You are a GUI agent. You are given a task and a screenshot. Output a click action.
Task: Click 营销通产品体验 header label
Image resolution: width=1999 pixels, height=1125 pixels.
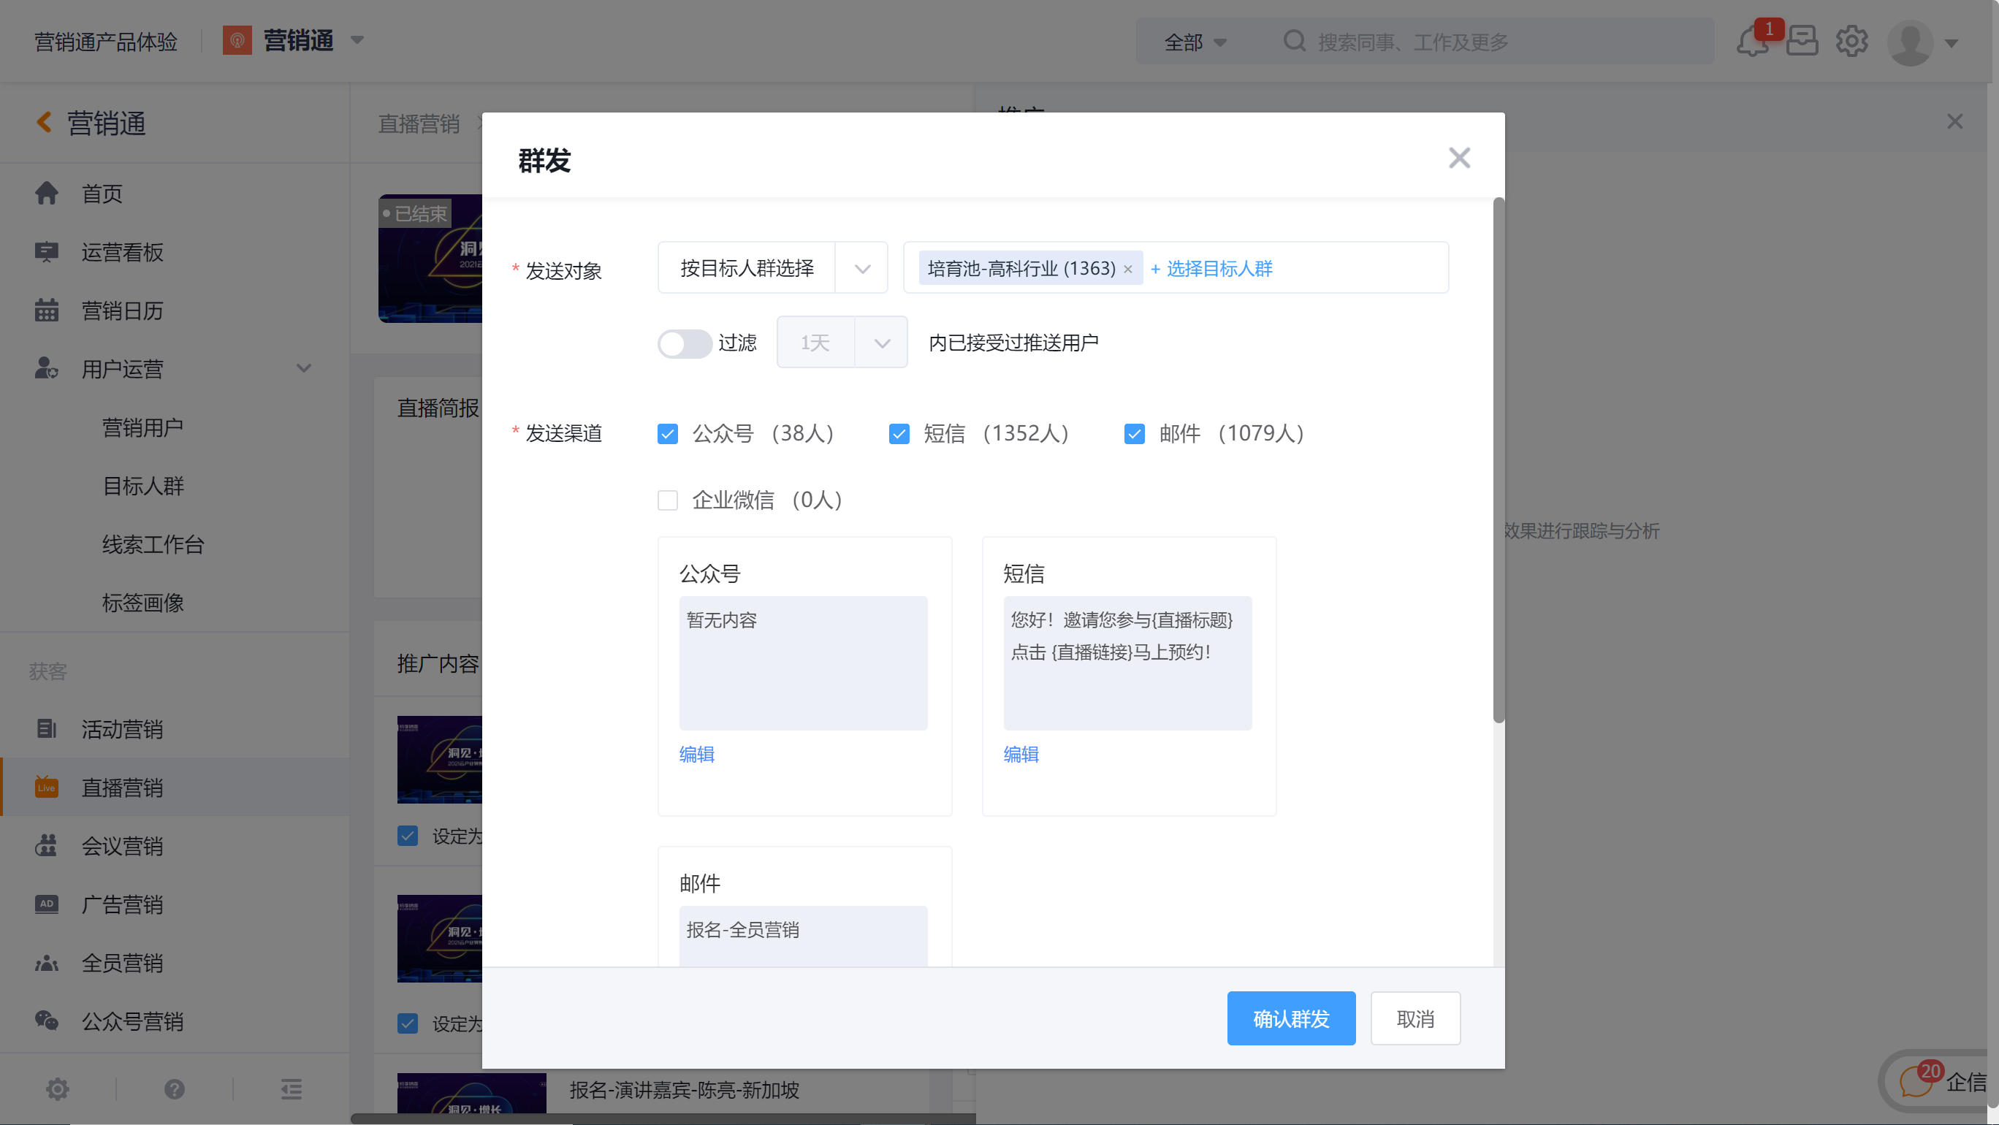coord(107,41)
